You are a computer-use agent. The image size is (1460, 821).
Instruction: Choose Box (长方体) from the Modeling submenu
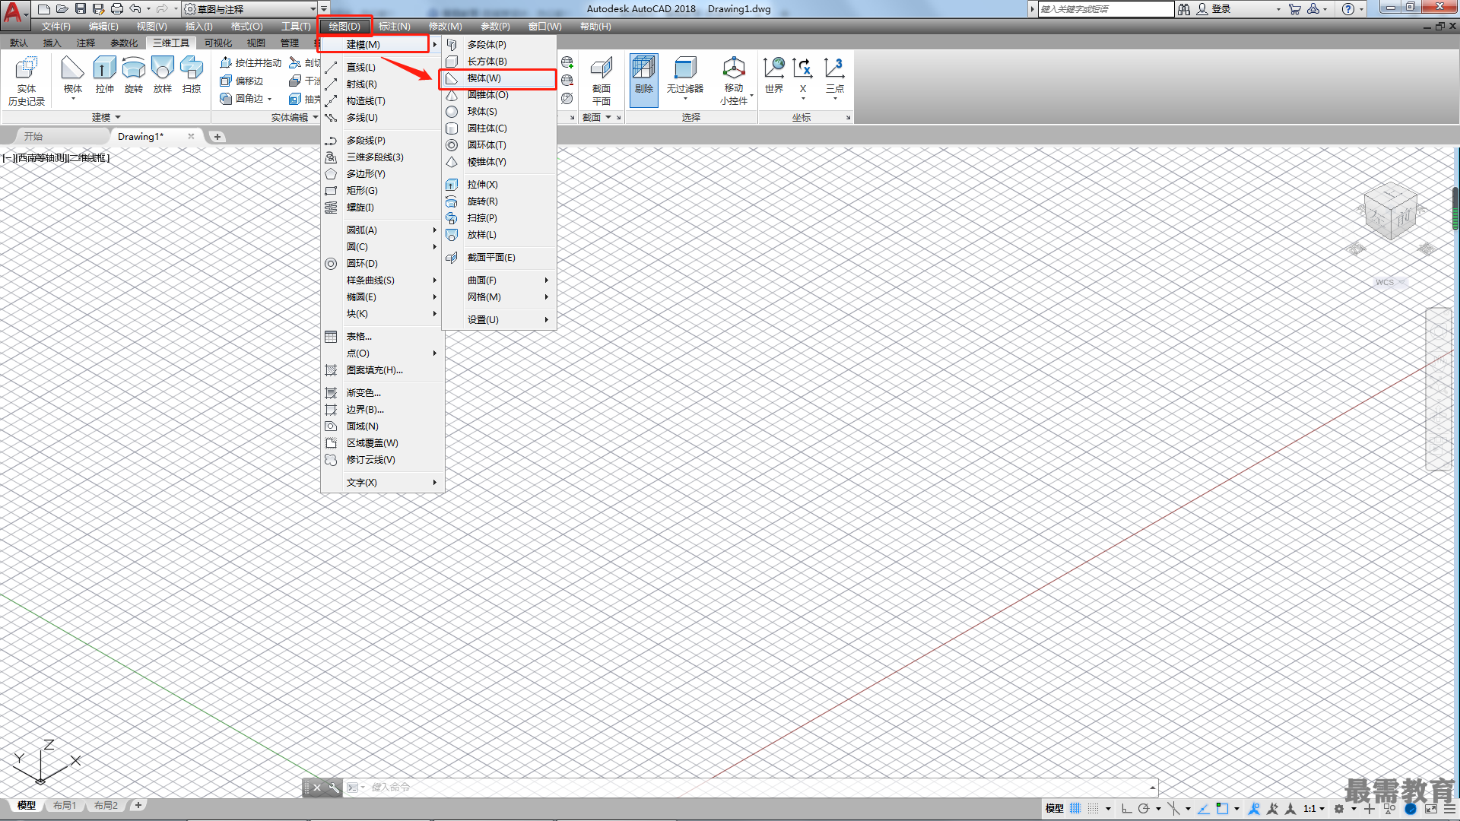498,62
